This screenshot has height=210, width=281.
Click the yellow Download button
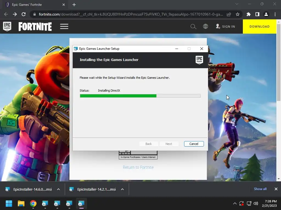[x=260, y=27]
